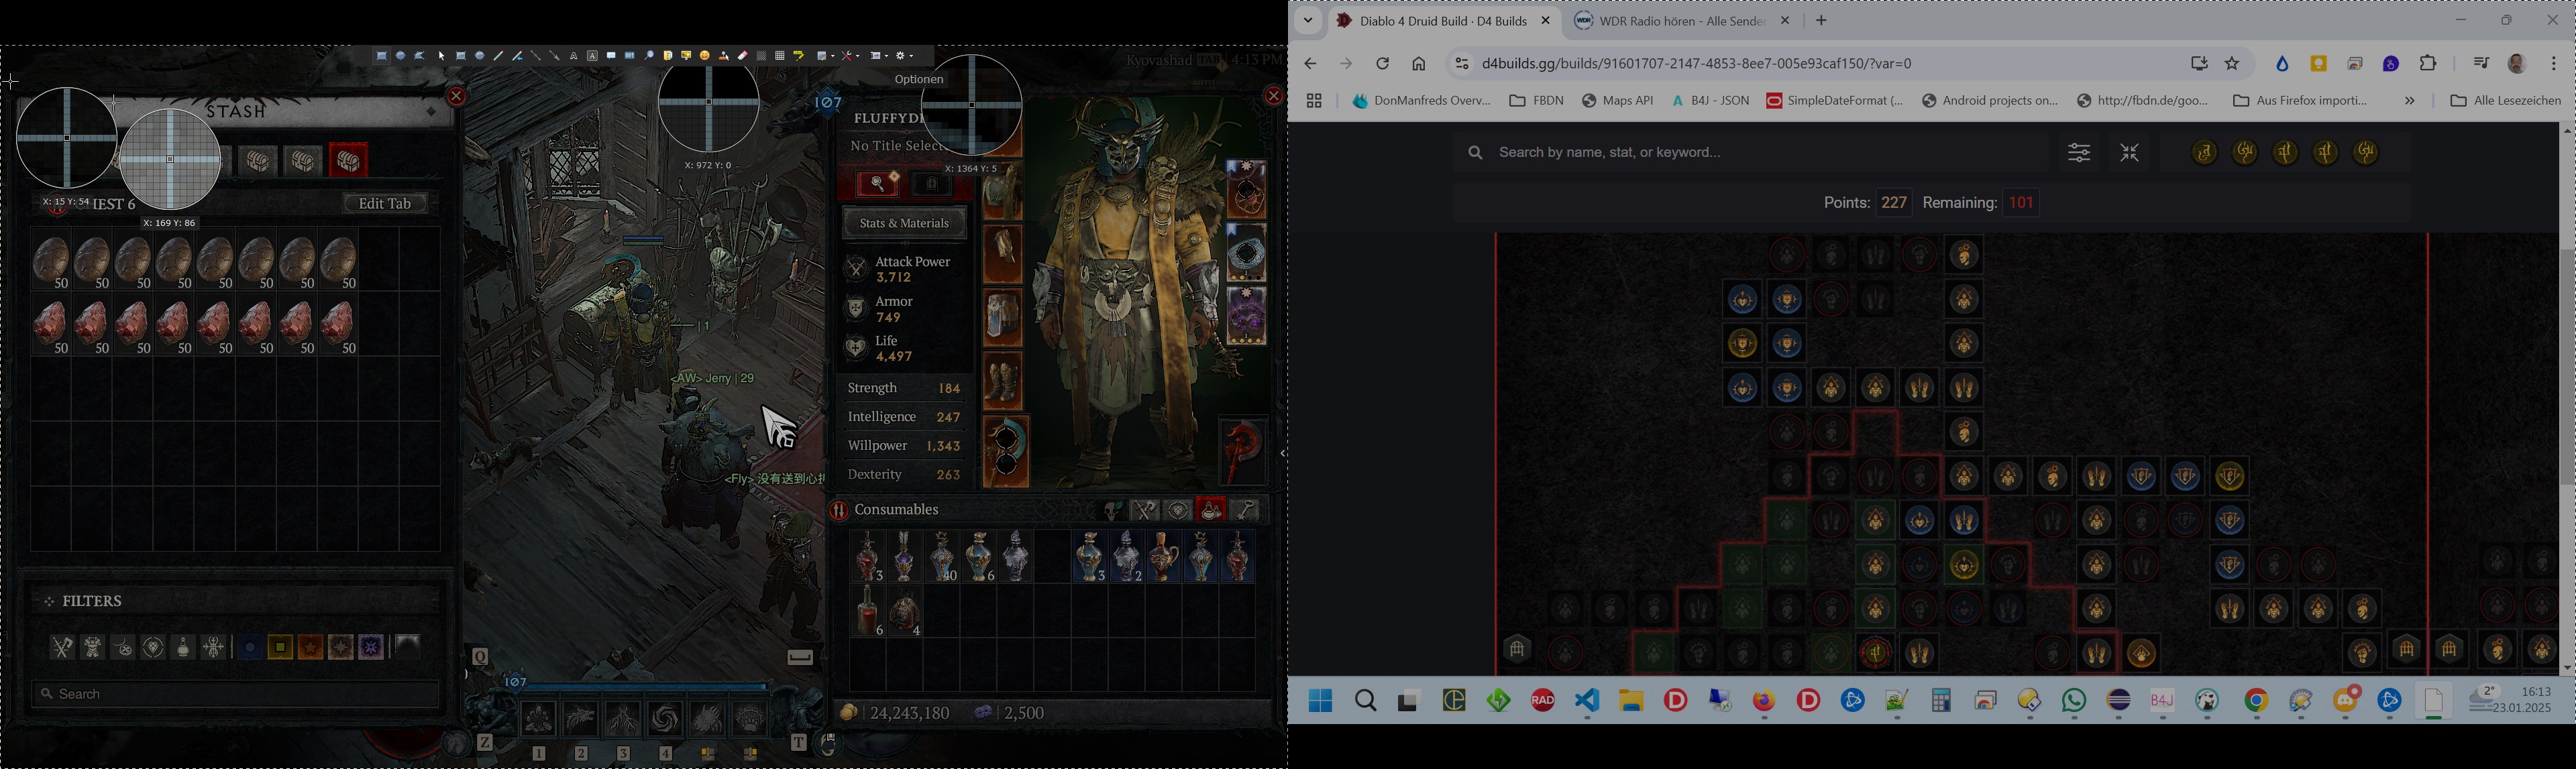Open the Consumables potion tab in inventory
The image size is (2576, 769).
pyautogui.click(x=1211, y=511)
